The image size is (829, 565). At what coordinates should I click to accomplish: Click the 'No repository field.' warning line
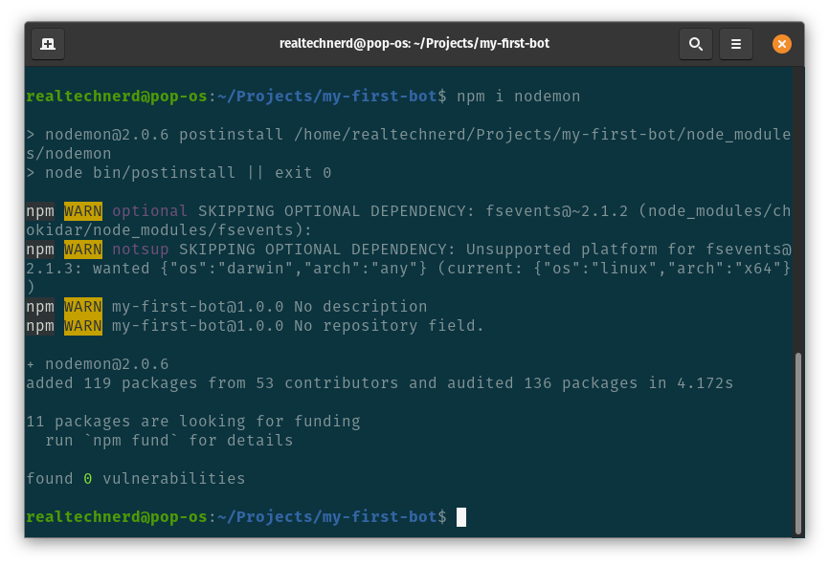tap(255, 326)
